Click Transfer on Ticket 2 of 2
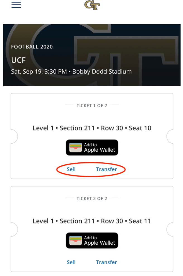The height and width of the screenshot is (276, 183). [107, 262]
